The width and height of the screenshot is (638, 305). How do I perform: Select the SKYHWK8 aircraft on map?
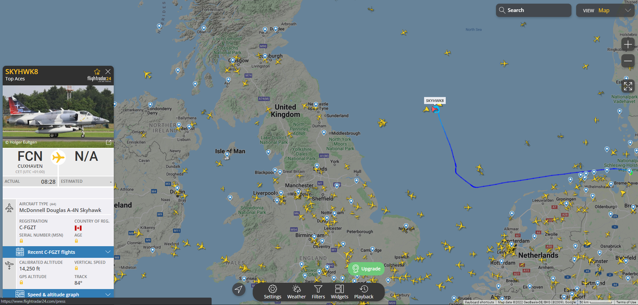click(435, 109)
